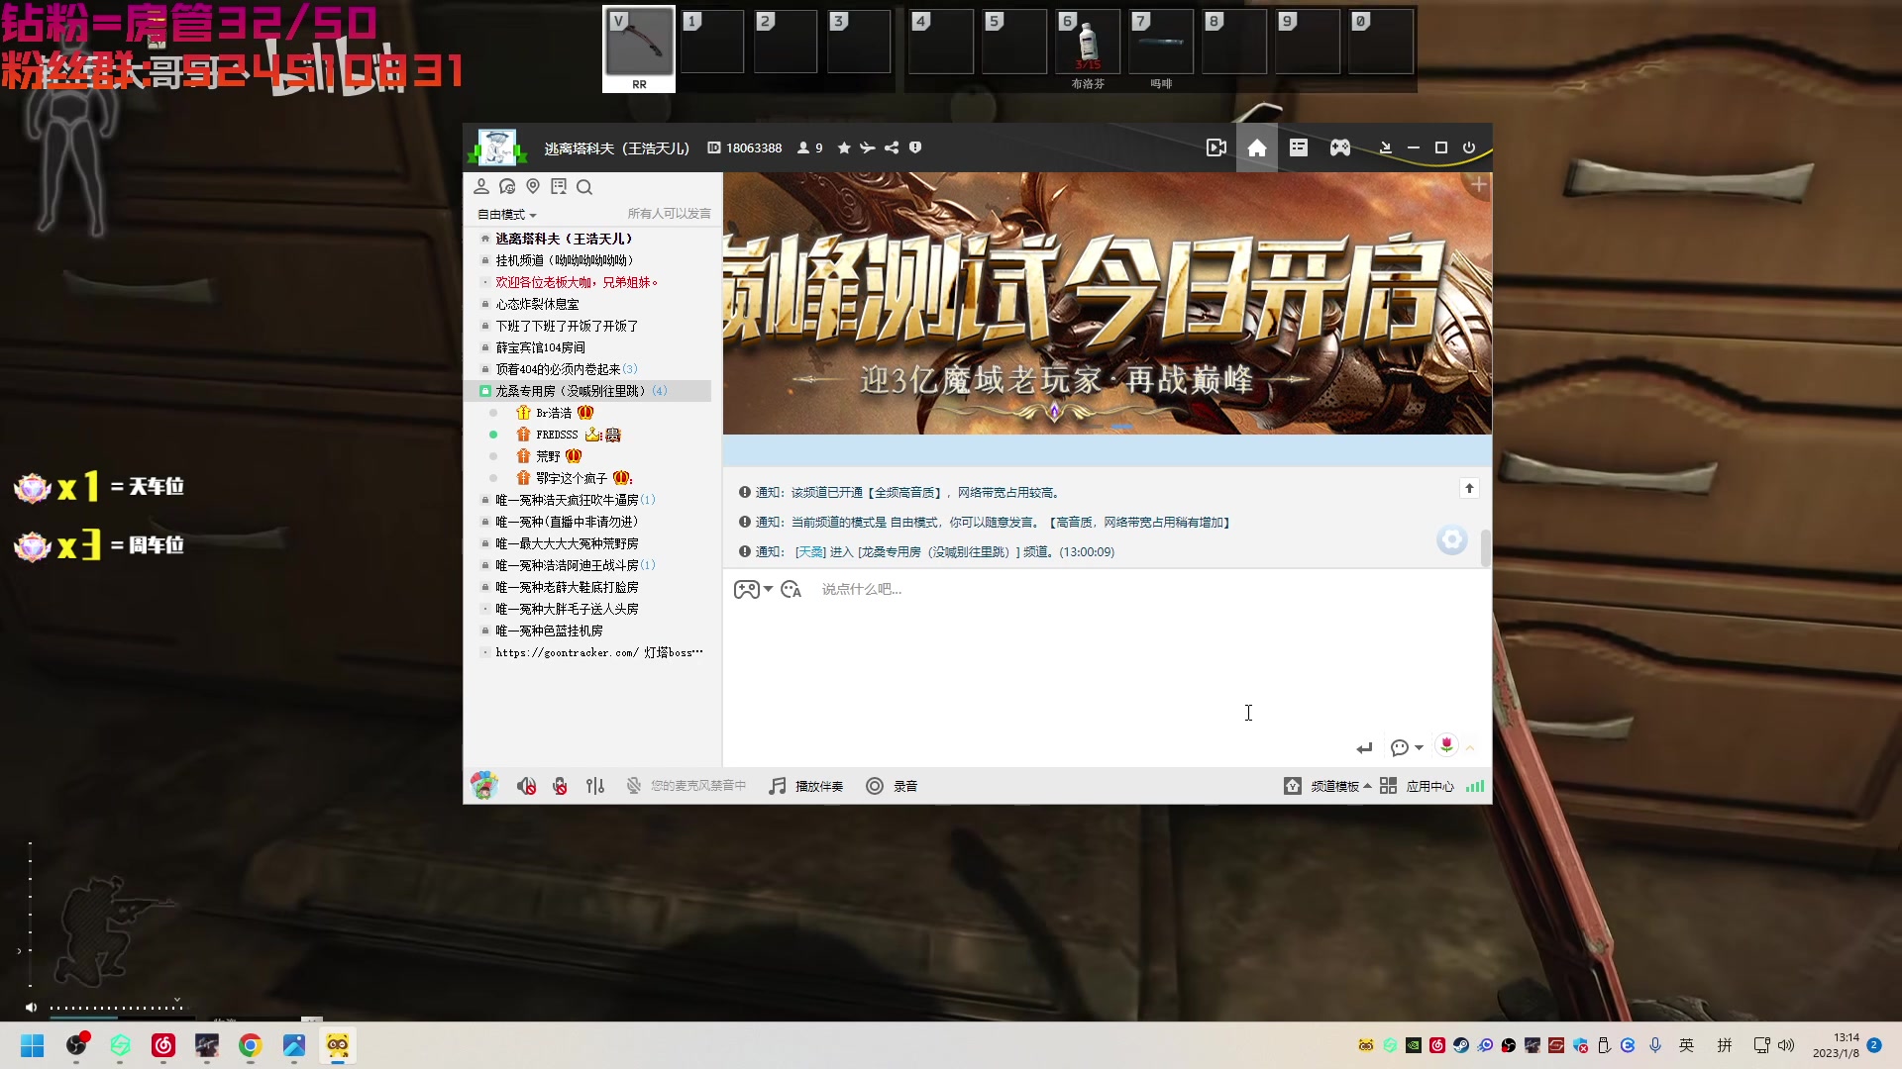
Task: Open the audio mixer sliders icon
Action: point(594,786)
